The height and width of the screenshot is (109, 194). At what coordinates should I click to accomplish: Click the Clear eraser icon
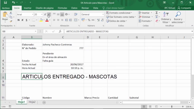157,21
